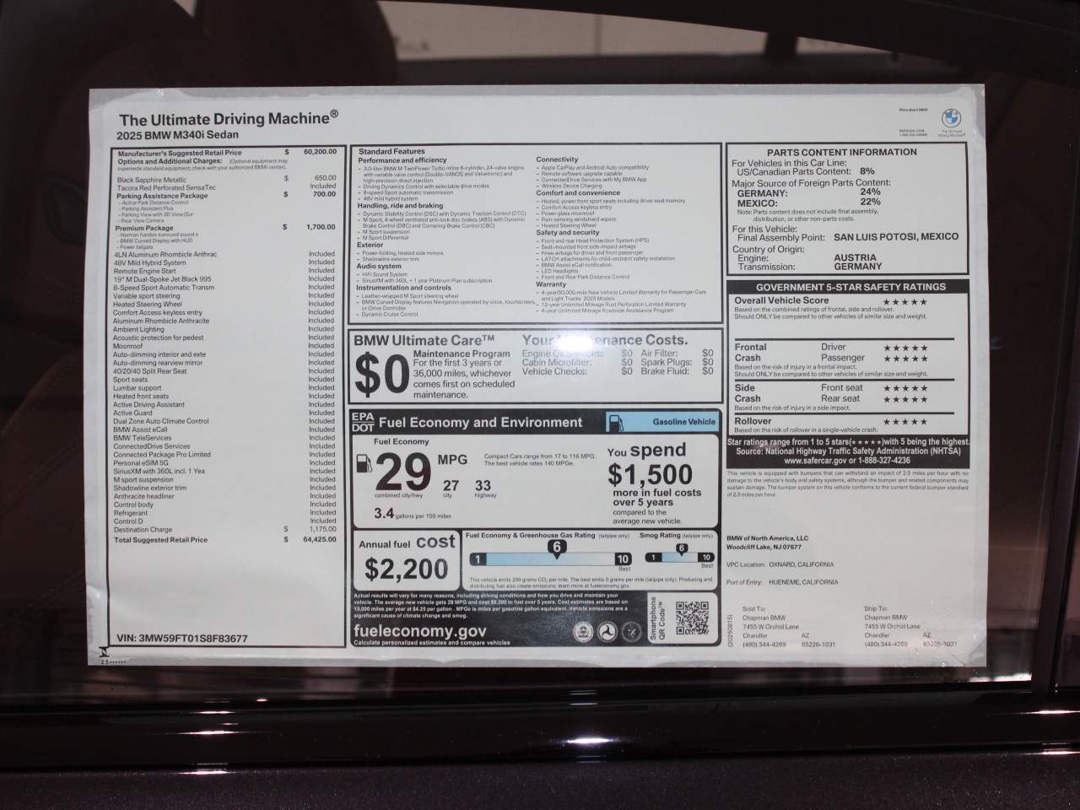
Task: Click Premium Package heading
Action: 145,228
